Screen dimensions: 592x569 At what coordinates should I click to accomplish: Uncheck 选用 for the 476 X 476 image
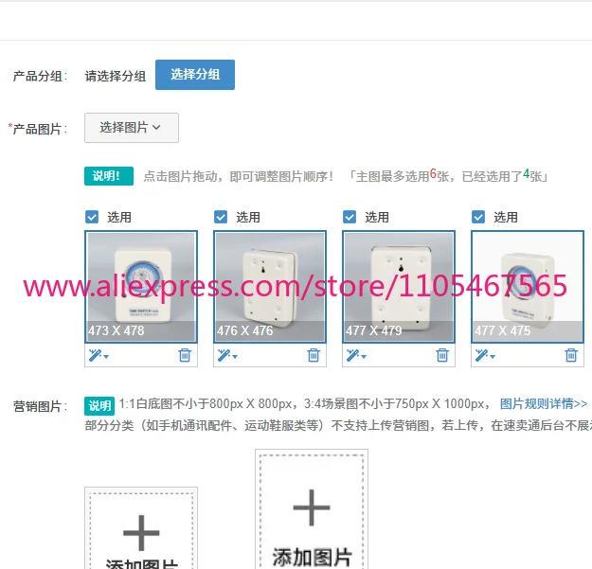click(x=221, y=217)
